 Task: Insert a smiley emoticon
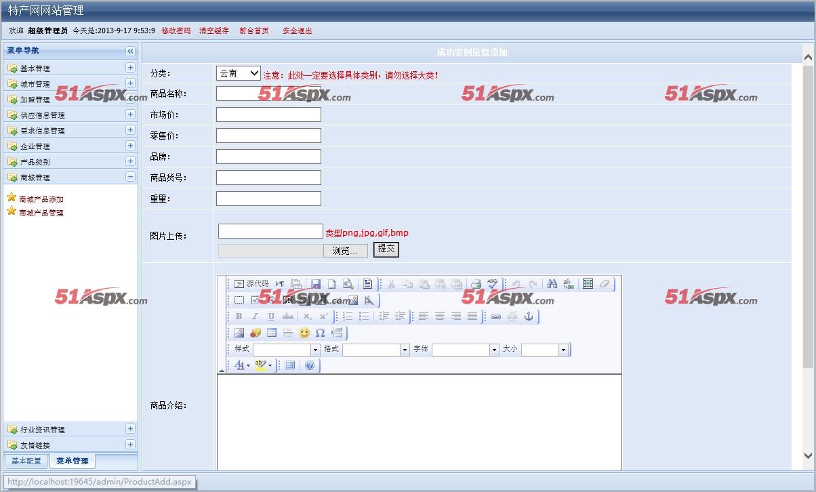[x=304, y=333]
